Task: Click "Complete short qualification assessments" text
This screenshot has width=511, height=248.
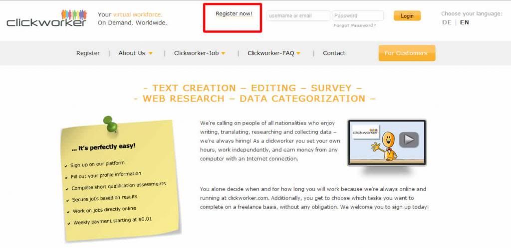Action: coord(118,186)
